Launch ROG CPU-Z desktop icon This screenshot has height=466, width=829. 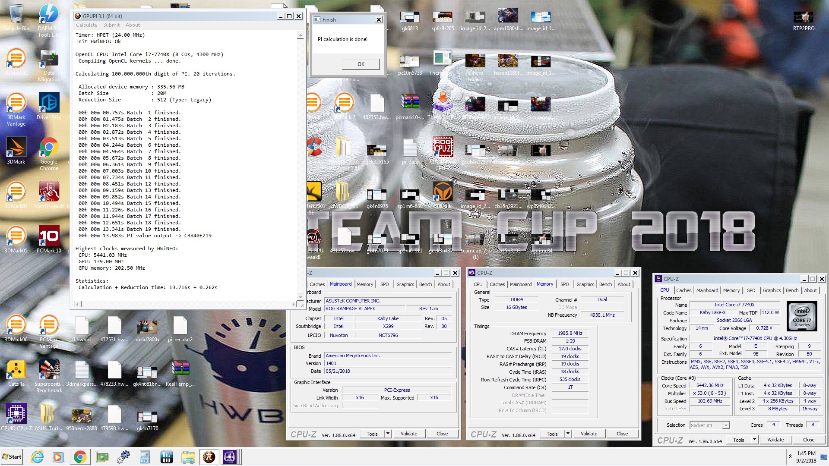[443, 147]
